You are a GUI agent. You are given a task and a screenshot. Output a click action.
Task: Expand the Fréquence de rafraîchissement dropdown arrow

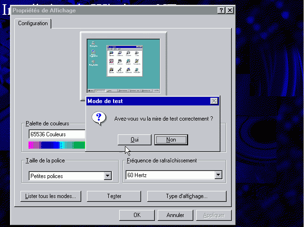218,175
